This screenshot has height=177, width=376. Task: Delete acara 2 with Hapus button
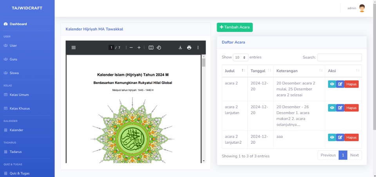pos(351,84)
